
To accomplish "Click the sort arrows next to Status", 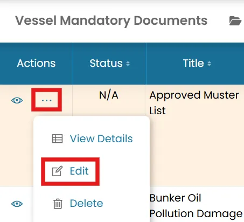I will (128, 64).
